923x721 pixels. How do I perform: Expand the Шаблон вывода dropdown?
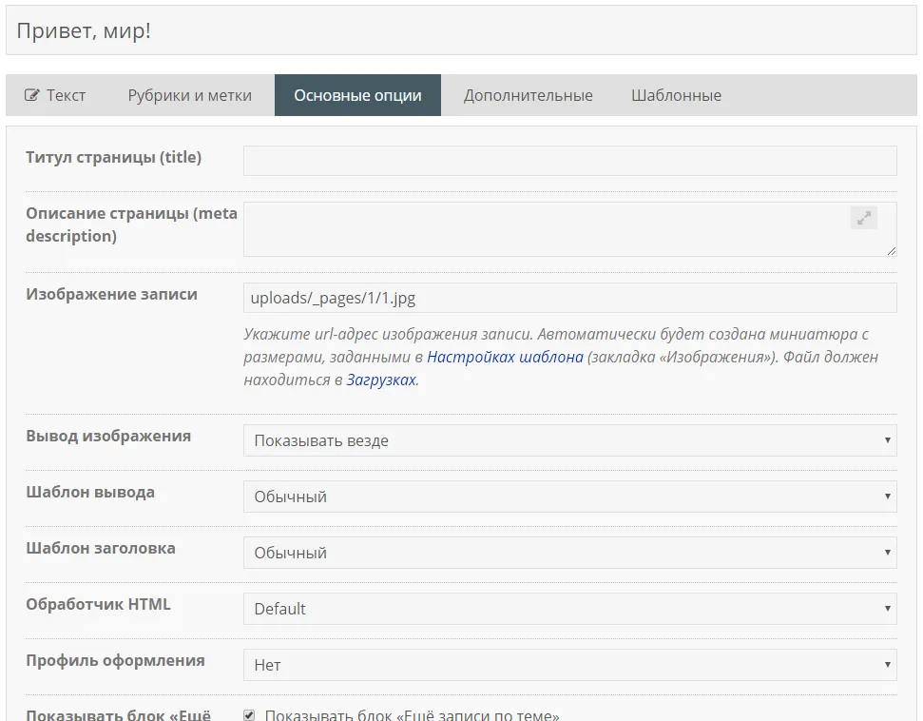click(x=569, y=497)
